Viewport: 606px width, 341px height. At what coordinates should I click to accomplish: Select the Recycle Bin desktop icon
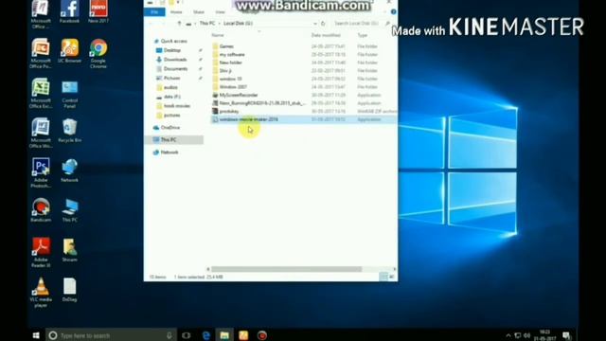(x=69, y=131)
